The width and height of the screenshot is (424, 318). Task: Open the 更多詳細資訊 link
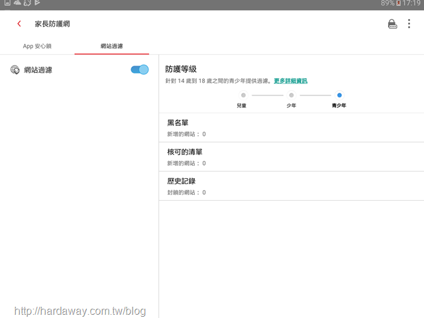click(x=290, y=81)
